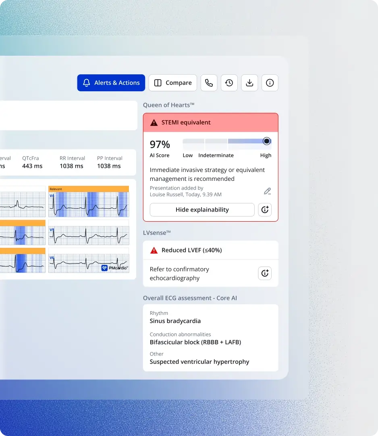
Task: Open the info circle icon
Action: (270, 83)
